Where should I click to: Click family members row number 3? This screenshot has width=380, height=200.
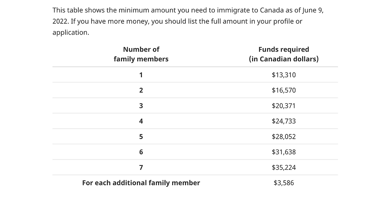141,106
